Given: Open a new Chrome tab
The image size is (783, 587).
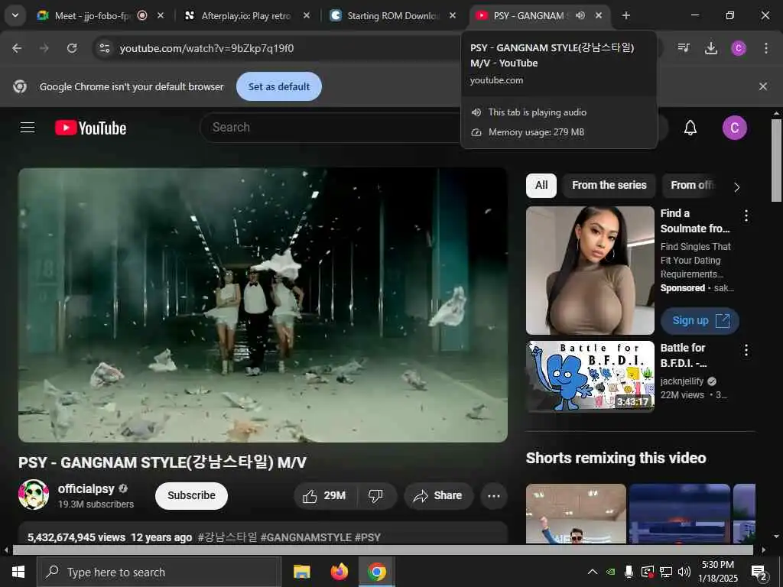Looking at the screenshot, I should 625,15.
